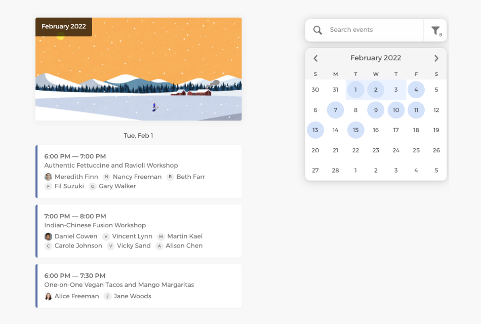This screenshot has height=324, width=481.
Task: Click the February 2022 calendar header title
Action: (x=376, y=58)
